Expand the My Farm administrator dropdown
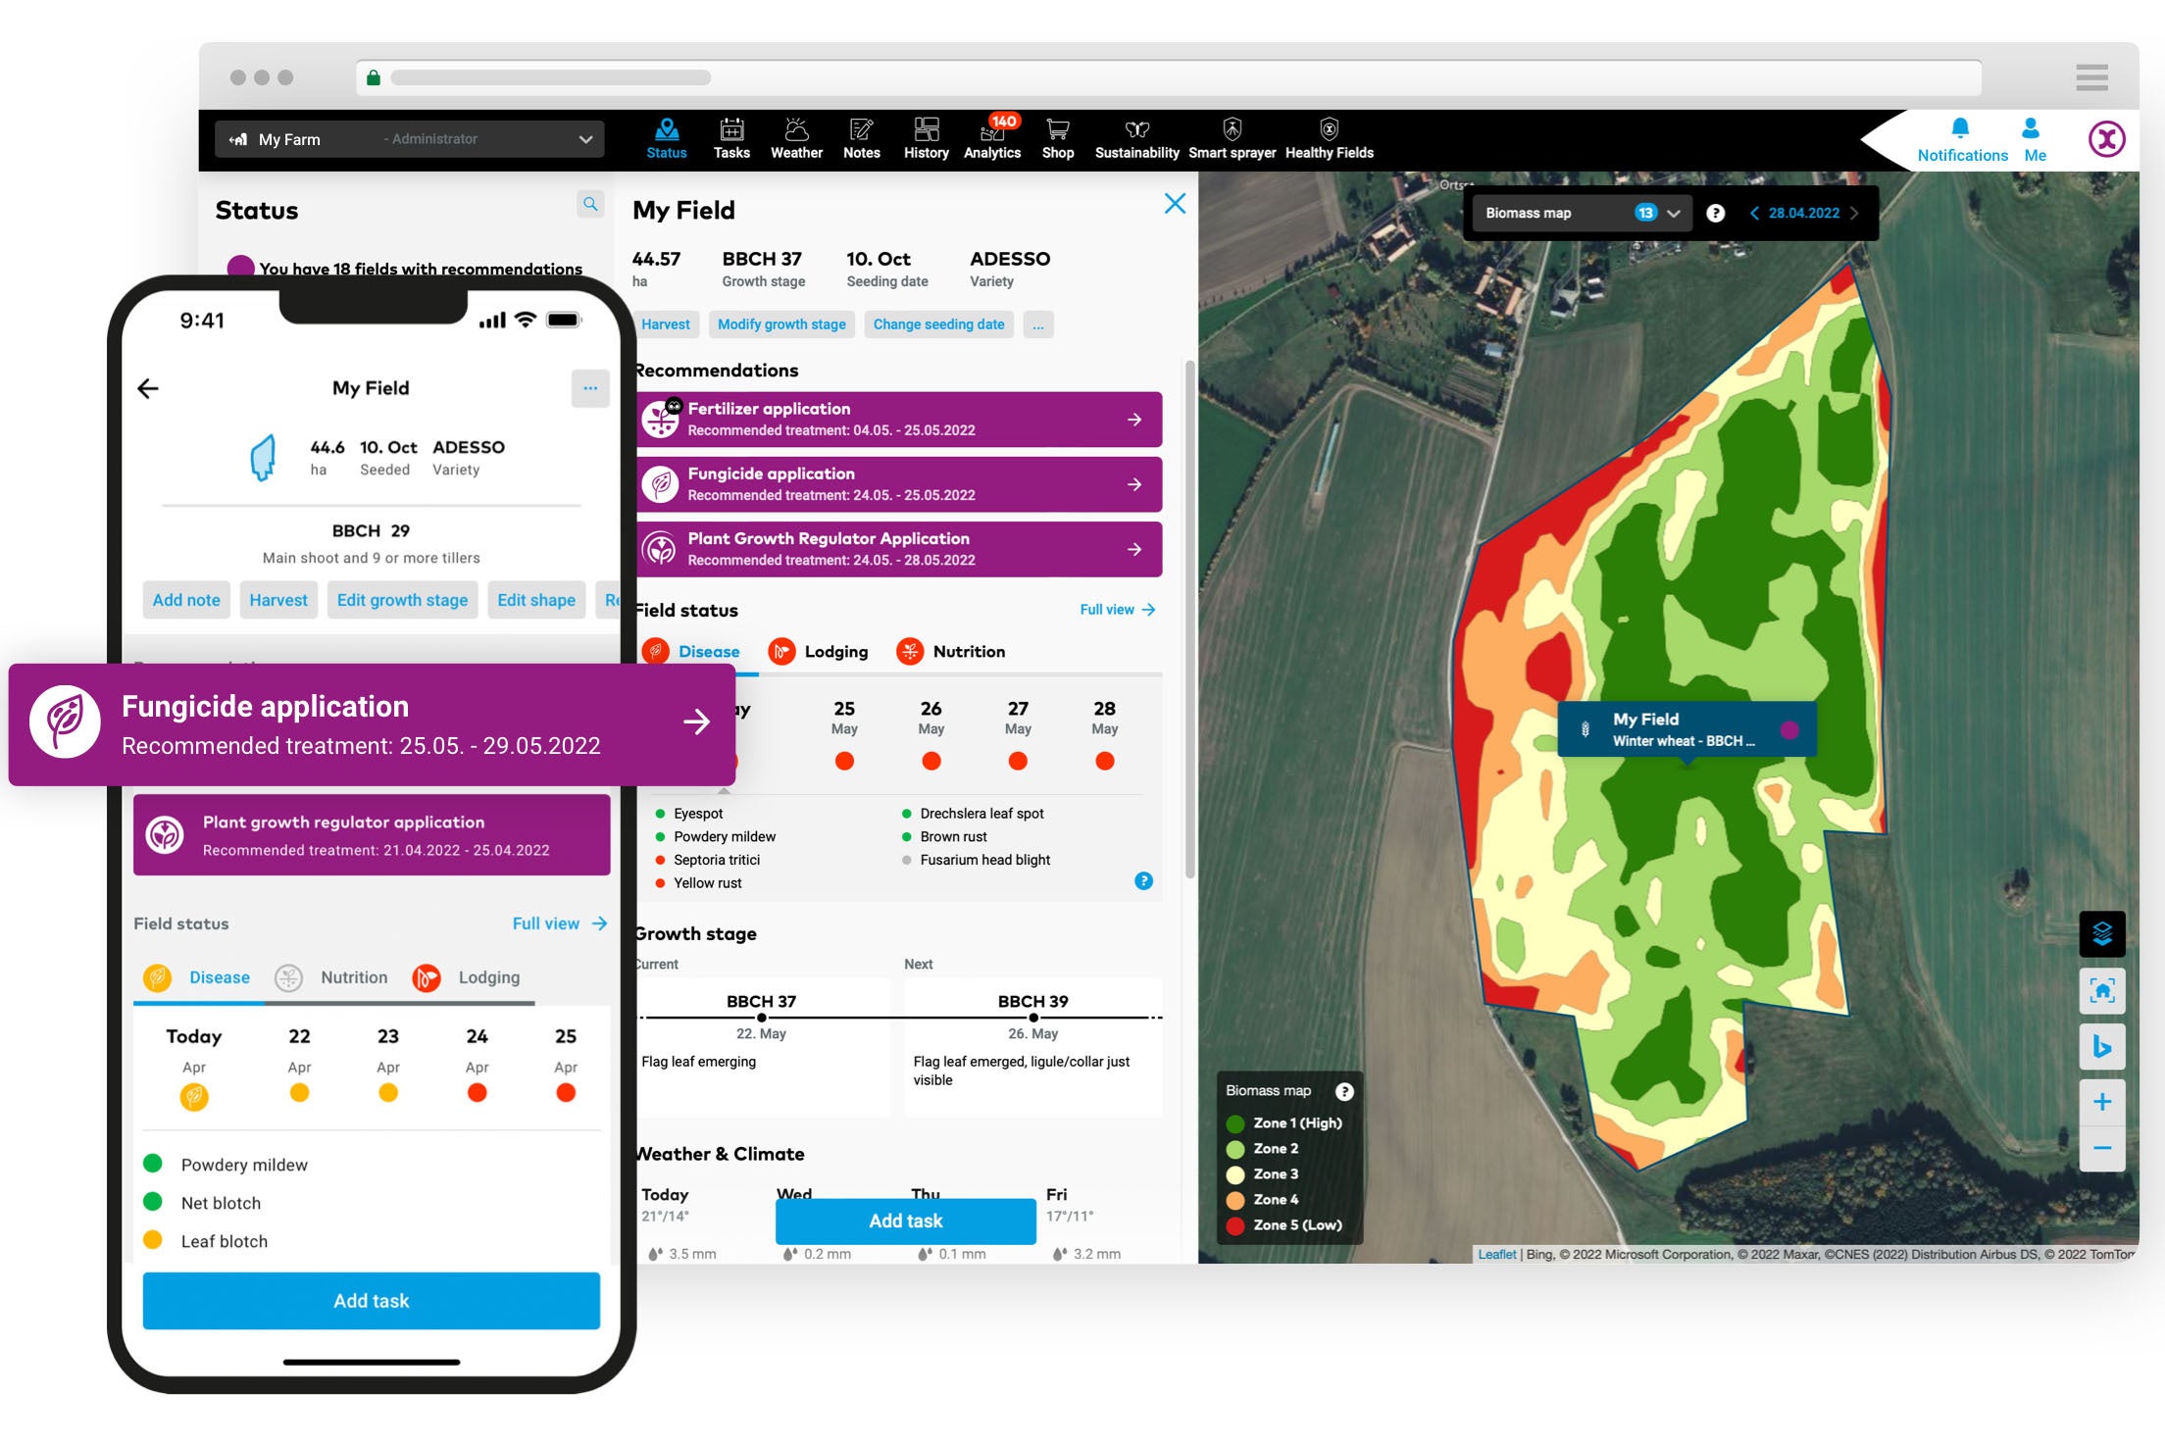 point(585,138)
